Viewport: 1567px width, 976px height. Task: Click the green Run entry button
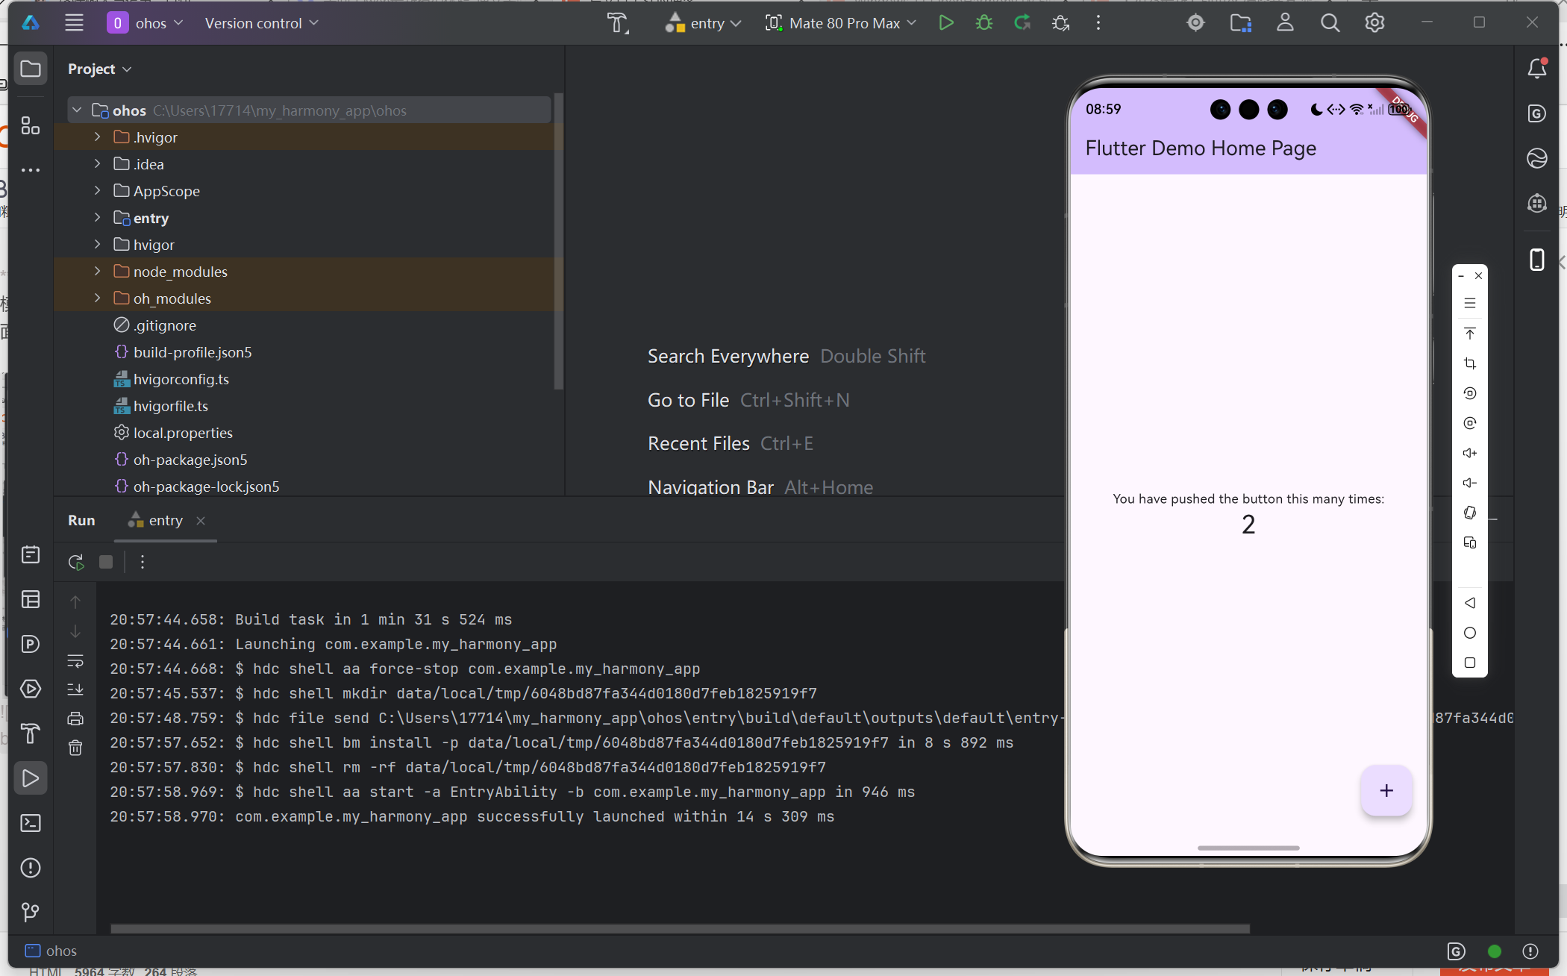(x=945, y=23)
